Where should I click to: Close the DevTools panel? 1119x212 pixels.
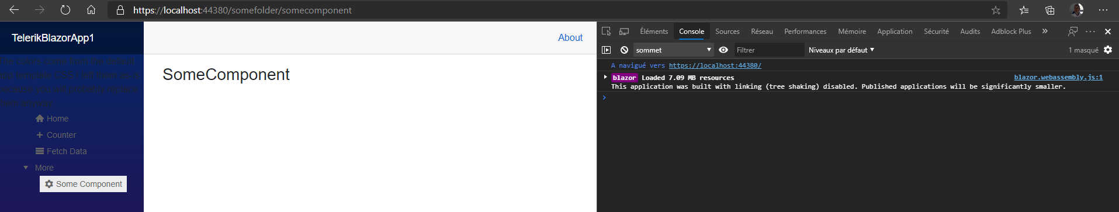(1108, 32)
